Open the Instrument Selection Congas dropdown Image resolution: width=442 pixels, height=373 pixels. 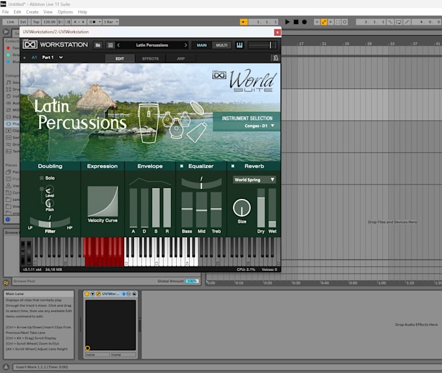point(259,126)
